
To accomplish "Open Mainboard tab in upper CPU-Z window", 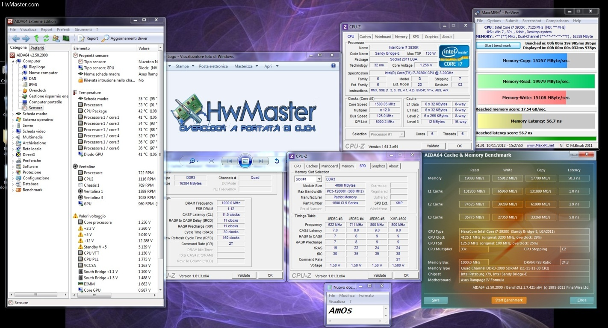I will [x=383, y=37].
